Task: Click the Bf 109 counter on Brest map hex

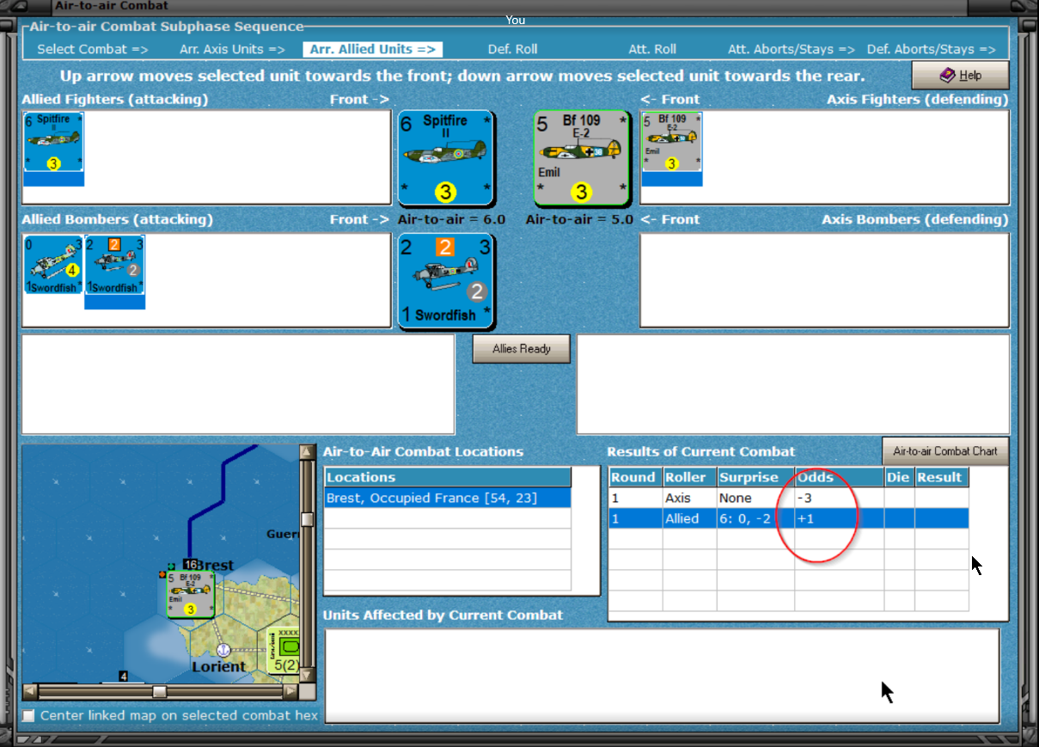Action: pos(191,594)
